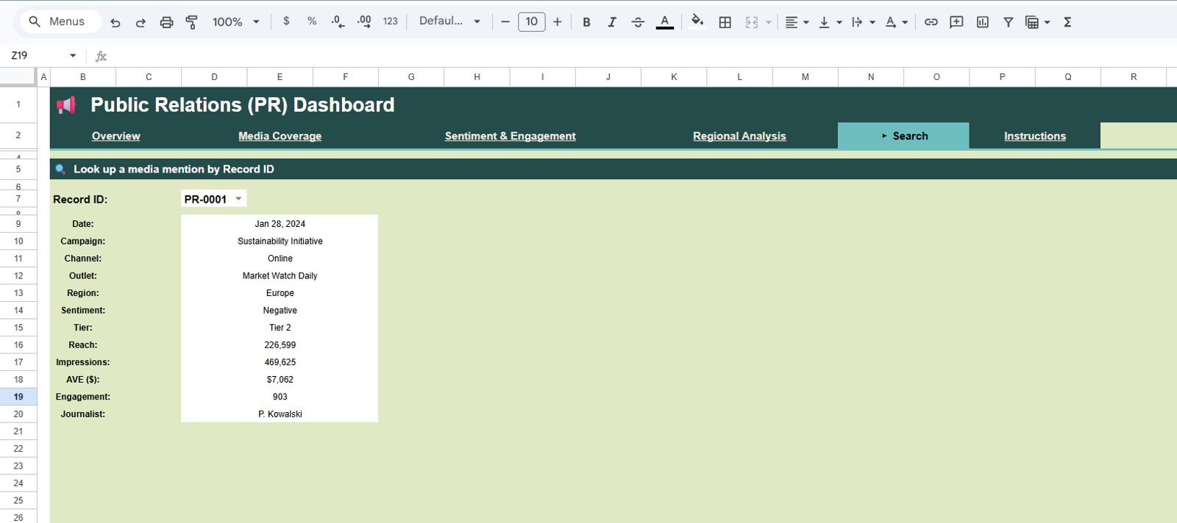Open the Sentiment & Engagement link
This screenshot has height=523, width=1177.
click(x=510, y=136)
